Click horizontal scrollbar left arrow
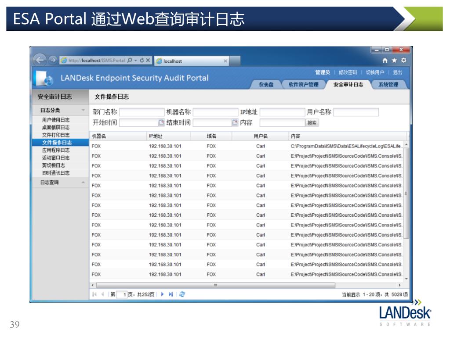The image size is (450, 337). (x=92, y=285)
